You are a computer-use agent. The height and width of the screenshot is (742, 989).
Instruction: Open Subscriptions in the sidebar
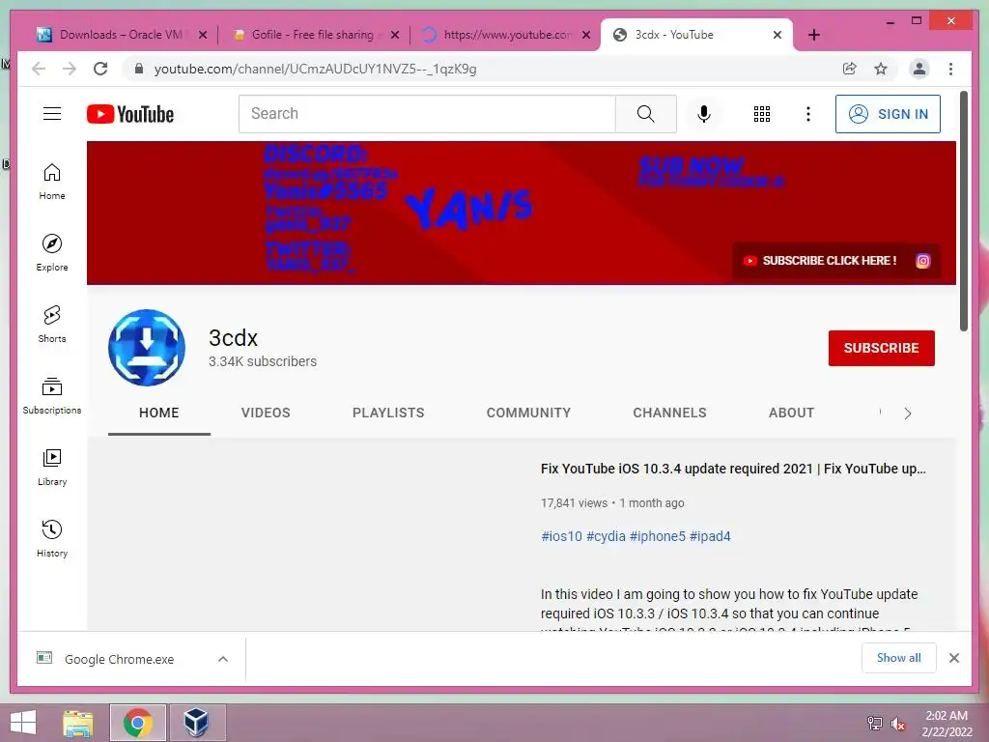52,395
